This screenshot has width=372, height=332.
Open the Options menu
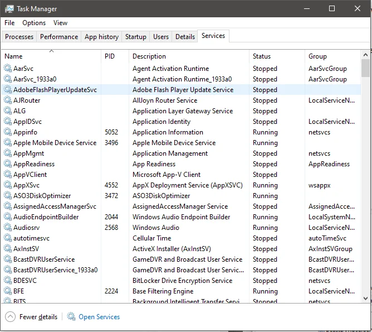[x=34, y=23]
